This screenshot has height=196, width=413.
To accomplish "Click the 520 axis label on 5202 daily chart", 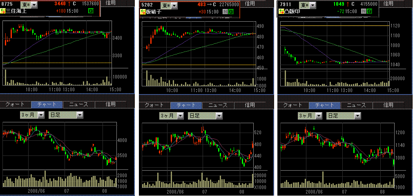I will point(259,133).
